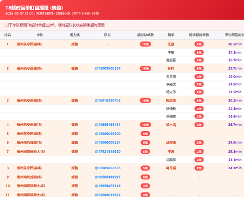Select team name 福州茶亭西湖5队
244x197 pixels.
(x=29, y=134)
